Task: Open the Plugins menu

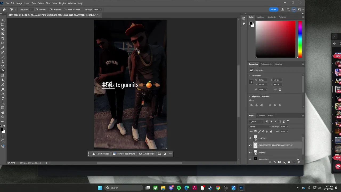Action: click(x=63, y=3)
